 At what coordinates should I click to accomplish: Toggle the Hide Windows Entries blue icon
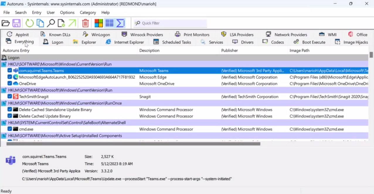tap(110, 23)
